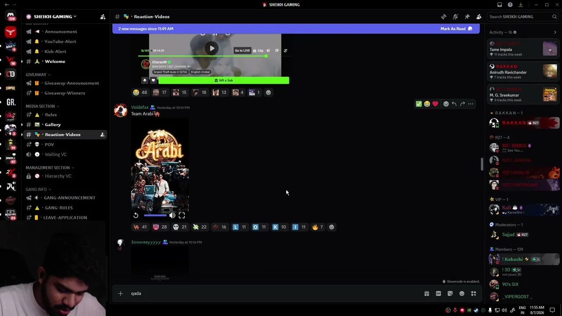Open the Direct Messages home icon

point(11,16)
